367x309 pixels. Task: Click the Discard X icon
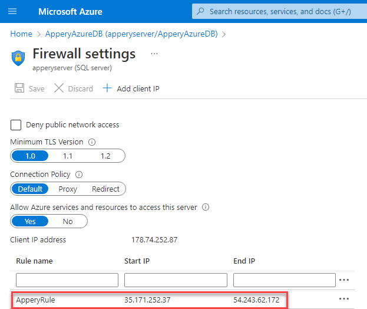pos(59,88)
